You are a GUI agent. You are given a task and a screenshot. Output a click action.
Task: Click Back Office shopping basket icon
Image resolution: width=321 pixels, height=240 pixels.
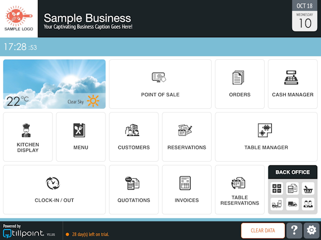pyautogui.click(x=308, y=188)
